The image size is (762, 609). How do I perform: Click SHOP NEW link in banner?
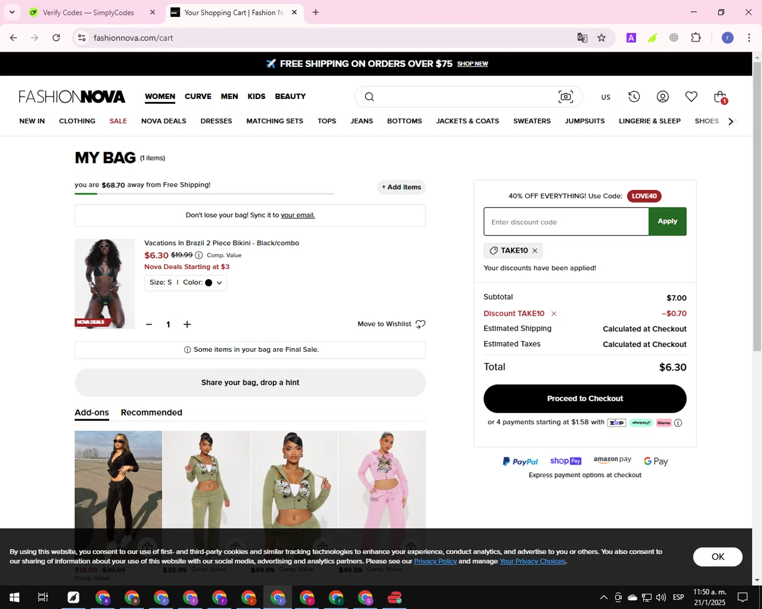[x=472, y=64]
